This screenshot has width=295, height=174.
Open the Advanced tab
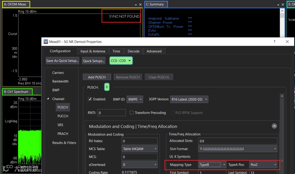[x=154, y=51]
